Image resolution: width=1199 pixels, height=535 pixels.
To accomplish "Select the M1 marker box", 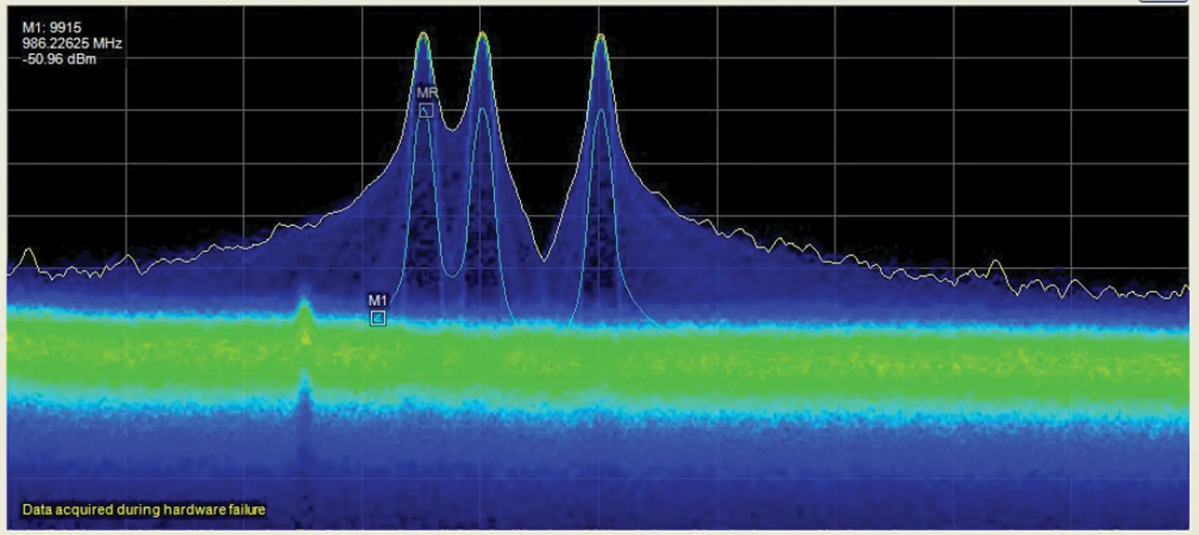I will click(x=378, y=318).
